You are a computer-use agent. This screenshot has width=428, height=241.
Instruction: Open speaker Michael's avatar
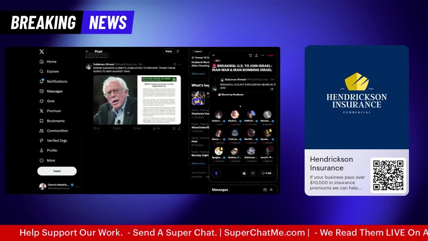pos(267,114)
